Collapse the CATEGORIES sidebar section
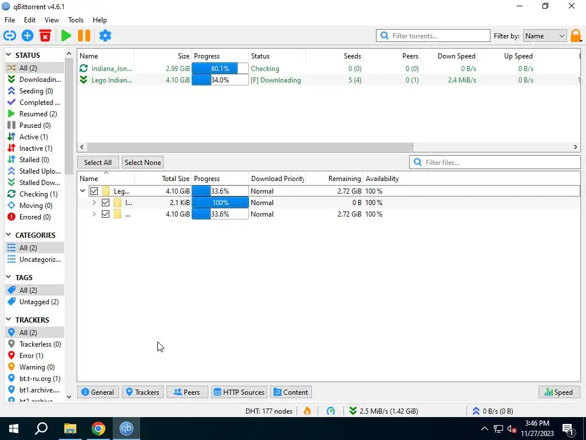 click(9, 235)
